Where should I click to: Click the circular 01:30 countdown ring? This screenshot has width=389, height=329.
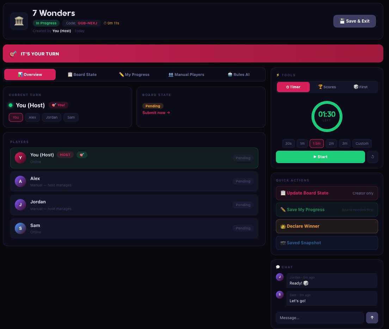(x=327, y=116)
